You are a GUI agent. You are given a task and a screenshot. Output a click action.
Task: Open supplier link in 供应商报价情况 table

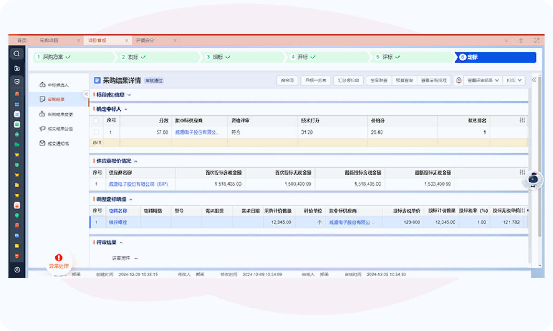click(x=138, y=184)
